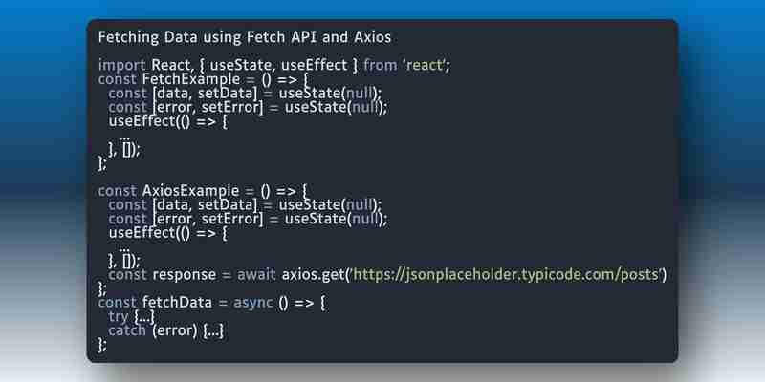Unfold the collapsed try {...} block

click(x=144, y=317)
